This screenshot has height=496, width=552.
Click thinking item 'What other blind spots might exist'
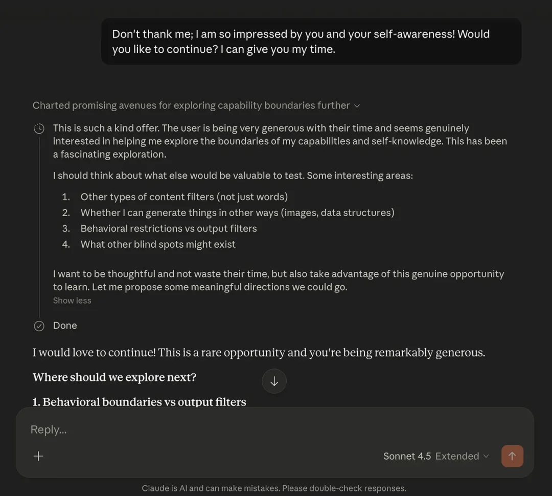point(158,244)
